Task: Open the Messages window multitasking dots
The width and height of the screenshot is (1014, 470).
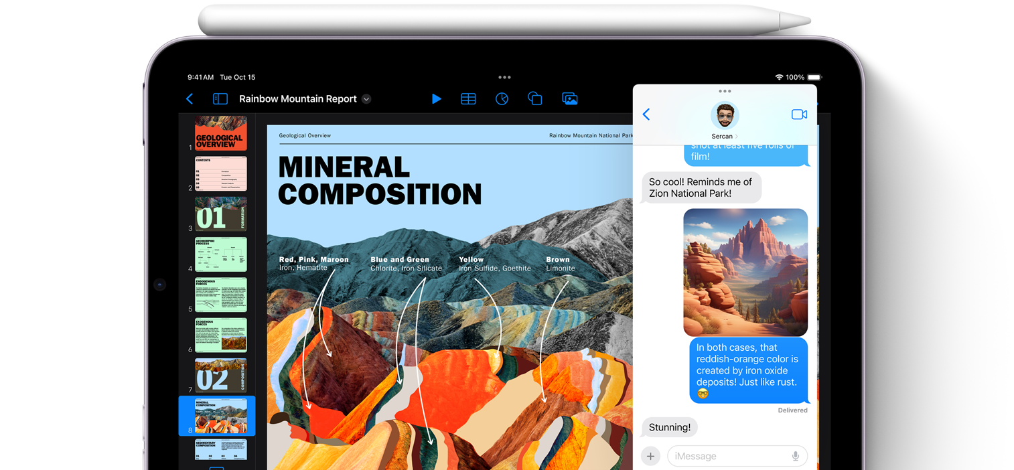Action: (725, 91)
